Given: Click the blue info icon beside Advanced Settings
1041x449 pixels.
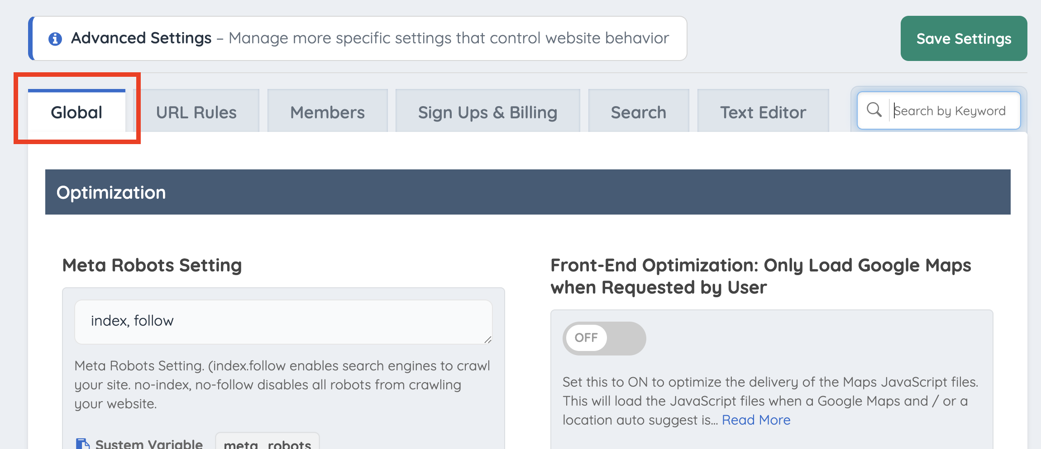Looking at the screenshot, I should [55, 39].
